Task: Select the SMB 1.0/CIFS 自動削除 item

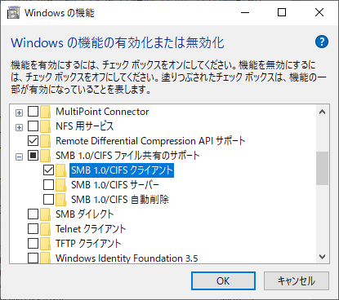Action: click(120, 200)
